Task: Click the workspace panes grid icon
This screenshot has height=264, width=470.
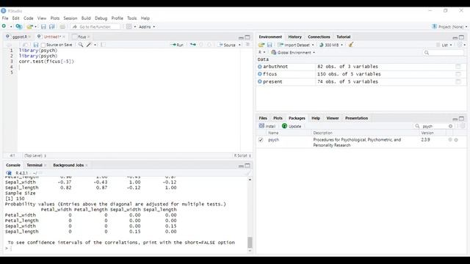Action: pos(129,26)
